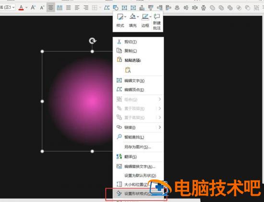Image resolution: width=264 pixels, height=202 pixels.
Task: Open the font color dropdown arrow
Action: point(26,8)
